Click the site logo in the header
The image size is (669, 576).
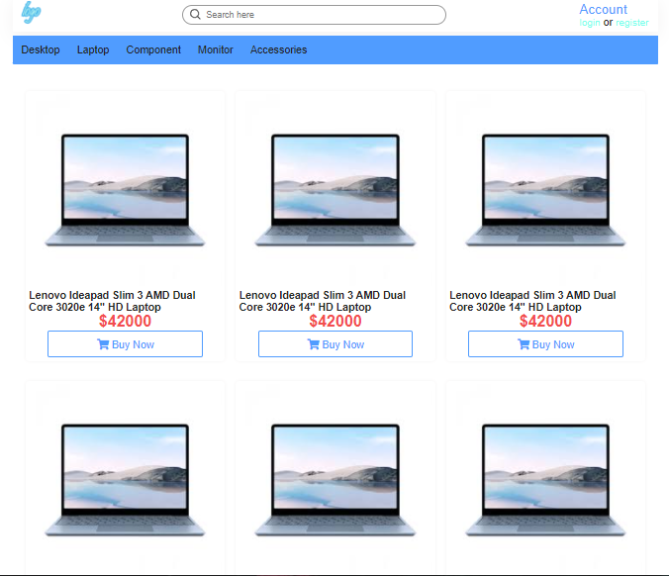point(31,12)
